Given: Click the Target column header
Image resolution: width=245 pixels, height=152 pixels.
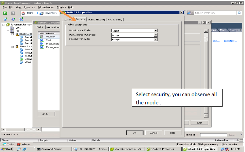Looking at the screenshot, I should point(53,140).
